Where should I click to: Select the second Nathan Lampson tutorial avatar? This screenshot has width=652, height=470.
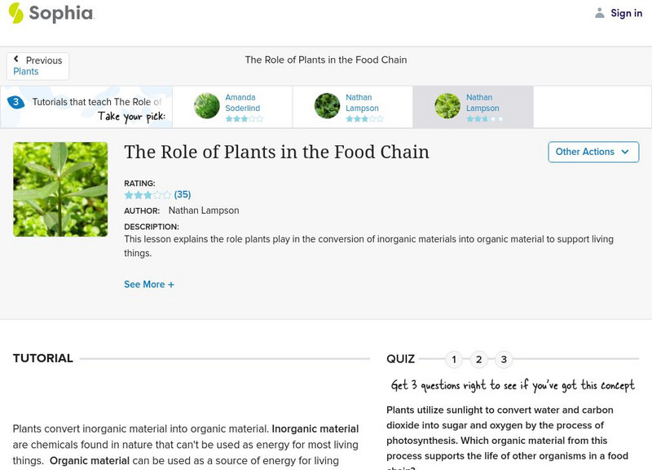pyautogui.click(x=447, y=106)
